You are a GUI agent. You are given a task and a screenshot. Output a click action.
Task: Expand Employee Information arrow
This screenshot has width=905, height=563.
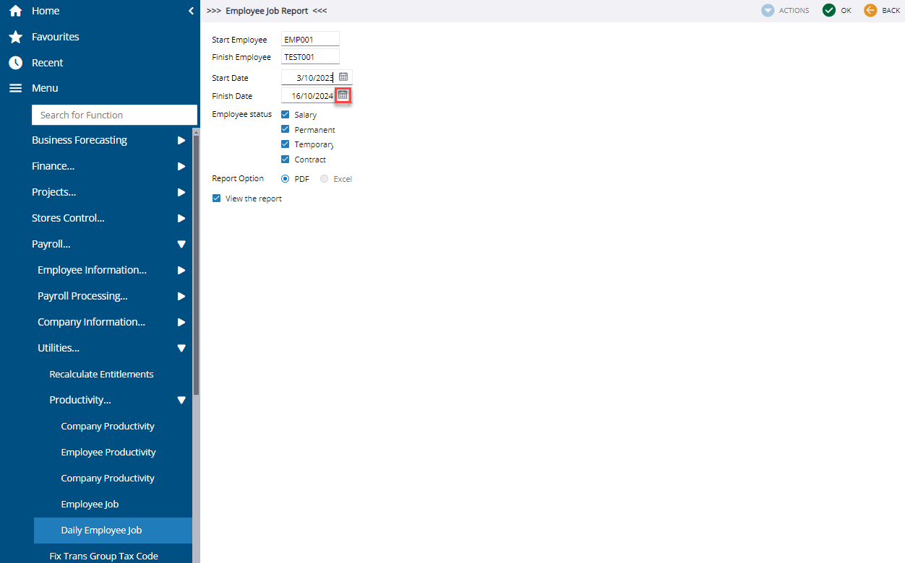(x=181, y=270)
